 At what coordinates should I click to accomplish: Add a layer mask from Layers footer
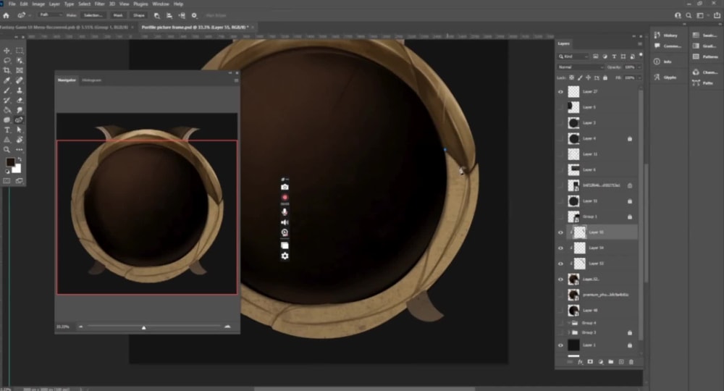[x=590, y=362]
